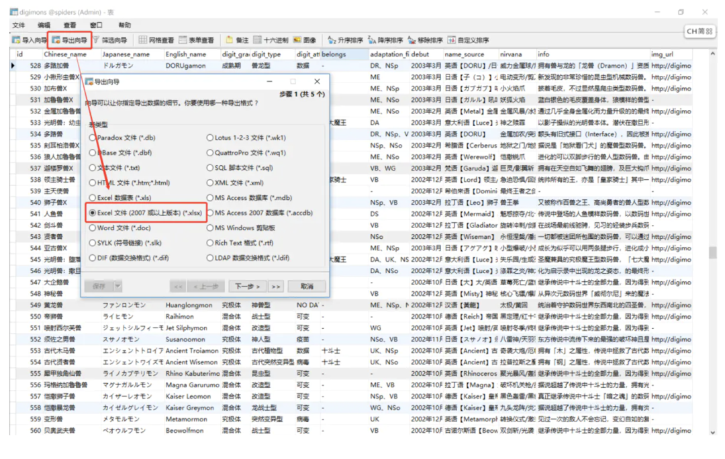The width and height of the screenshot is (725, 459).
Task: Open the 编辑 menu
Action: 44,25
